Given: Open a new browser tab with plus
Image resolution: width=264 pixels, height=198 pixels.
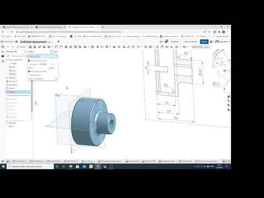Looking at the screenshot, I should tap(103, 27).
